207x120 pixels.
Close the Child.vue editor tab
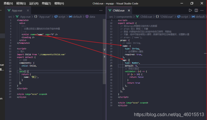[x=129, y=11]
